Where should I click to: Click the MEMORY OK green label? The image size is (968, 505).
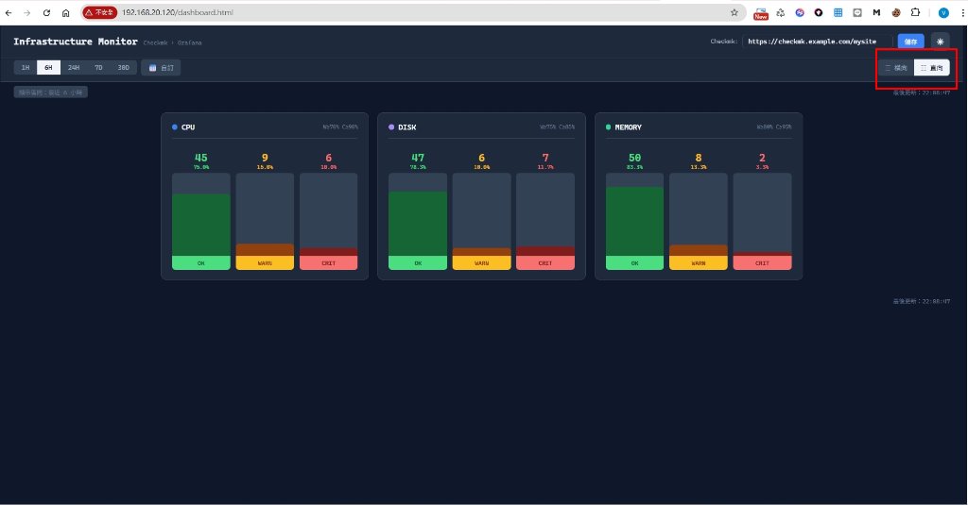[634, 262]
